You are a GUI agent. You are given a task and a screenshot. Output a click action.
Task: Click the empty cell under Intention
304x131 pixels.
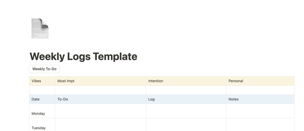(x=186, y=90)
